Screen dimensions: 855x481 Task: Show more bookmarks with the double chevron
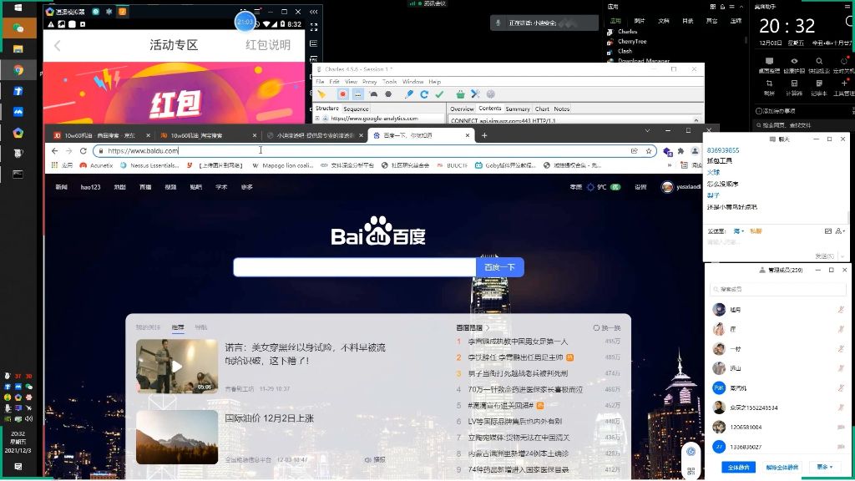(x=669, y=165)
